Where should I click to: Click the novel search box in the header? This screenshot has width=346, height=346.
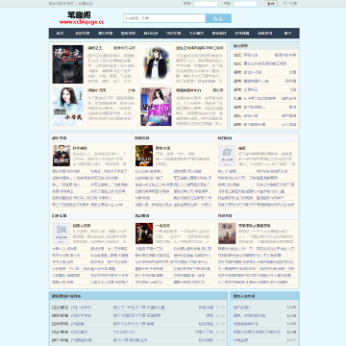(x=164, y=18)
